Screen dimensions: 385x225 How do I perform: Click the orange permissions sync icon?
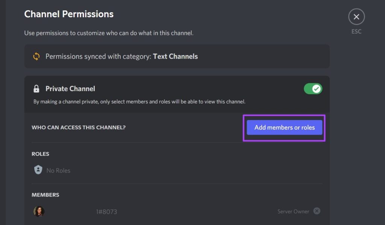pos(36,57)
